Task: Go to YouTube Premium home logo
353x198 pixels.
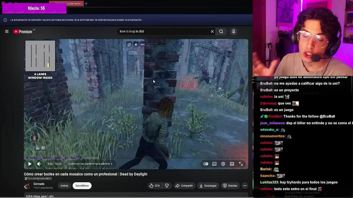Action: [x=23, y=32]
